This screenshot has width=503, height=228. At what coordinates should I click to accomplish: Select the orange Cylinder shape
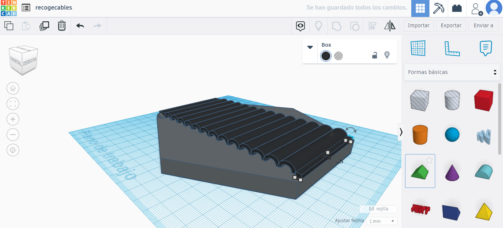[x=420, y=135]
